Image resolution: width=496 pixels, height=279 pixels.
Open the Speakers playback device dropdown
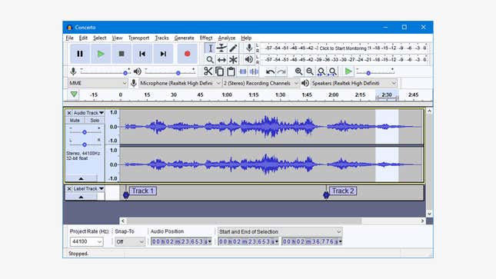point(353,83)
